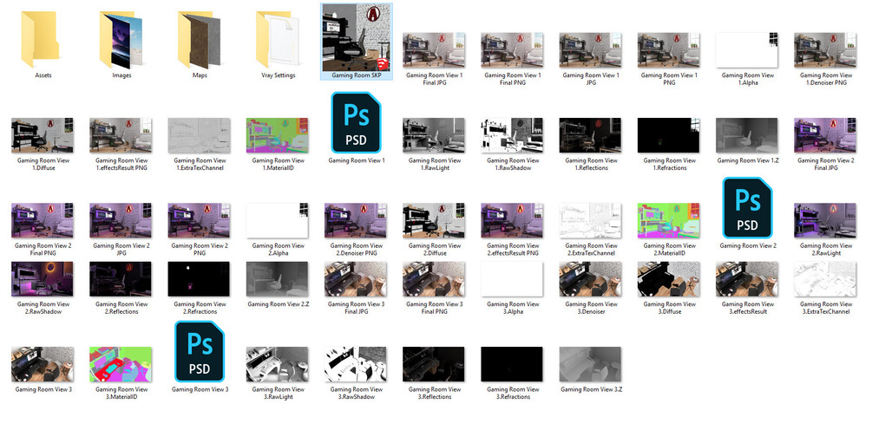The width and height of the screenshot is (872, 437).
Task: Select Gaming Room View 3.RawShadow pass
Action: pos(357,365)
